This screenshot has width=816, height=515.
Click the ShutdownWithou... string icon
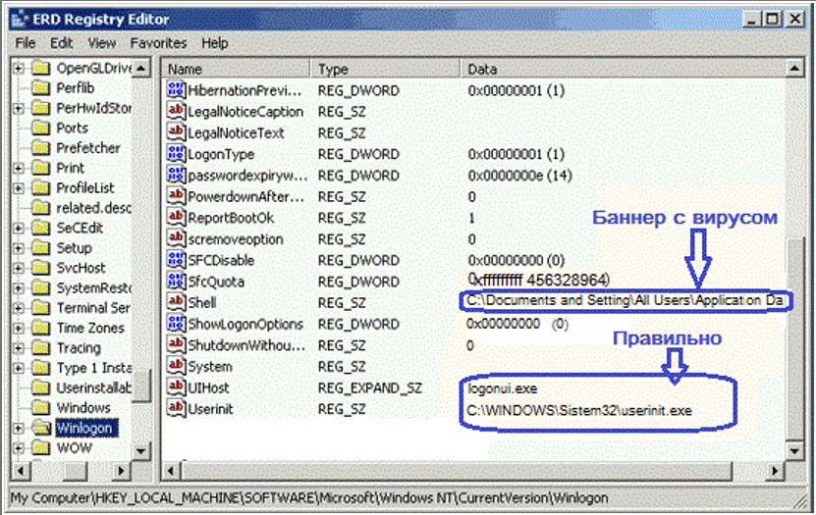click(177, 345)
